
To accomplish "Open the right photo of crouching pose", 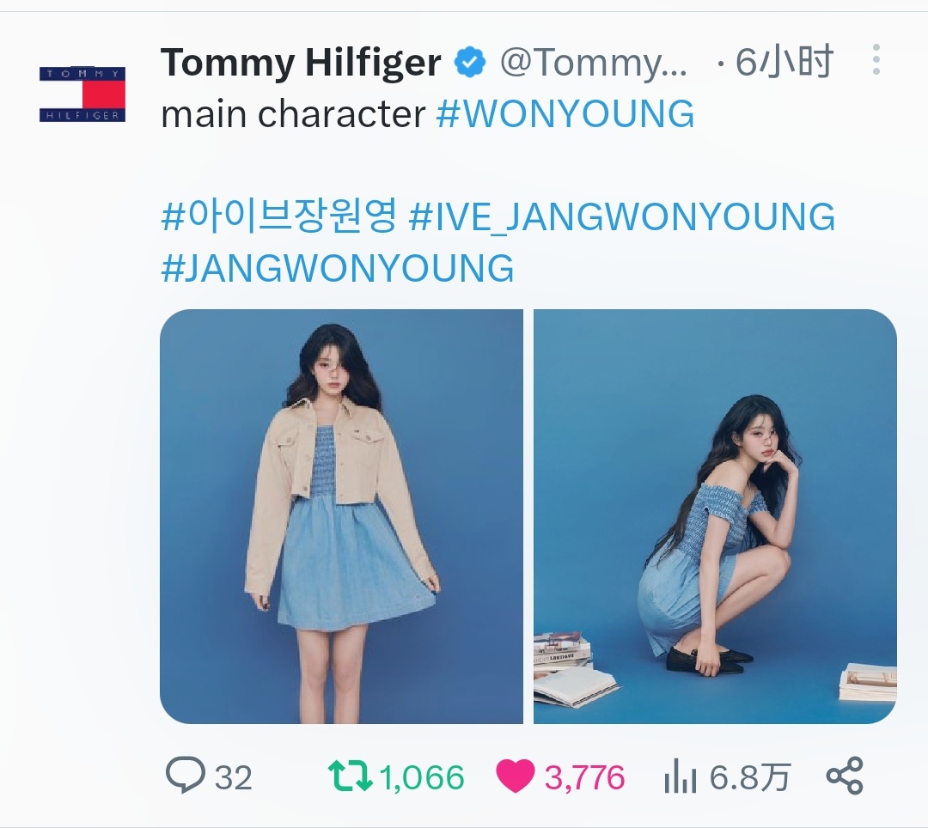I will pyautogui.click(x=715, y=516).
